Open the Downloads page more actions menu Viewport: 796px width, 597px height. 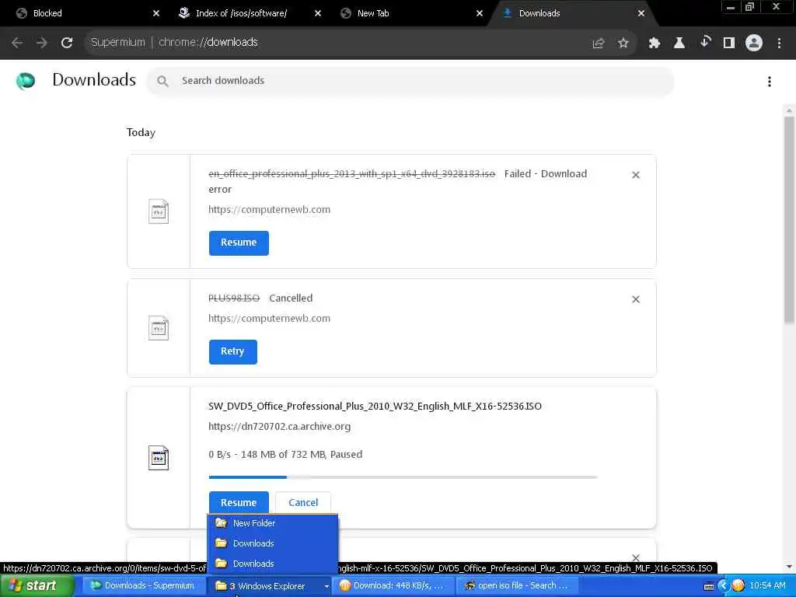pyautogui.click(x=770, y=81)
